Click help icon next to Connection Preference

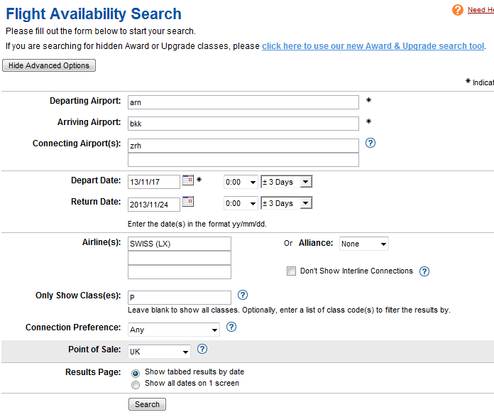pyautogui.click(x=231, y=327)
